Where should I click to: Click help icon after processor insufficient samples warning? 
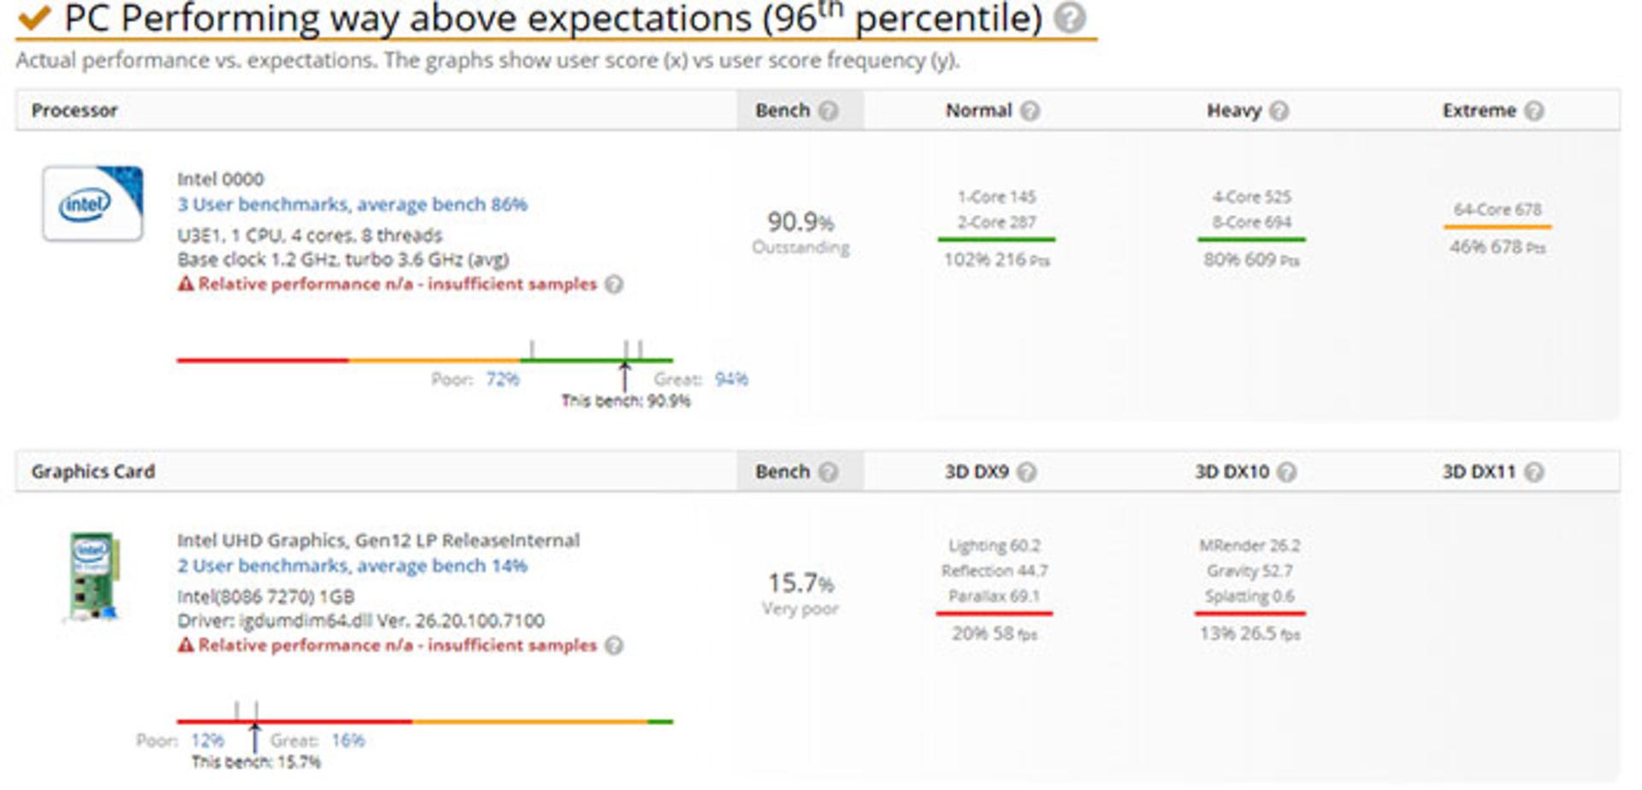point(614,284)
